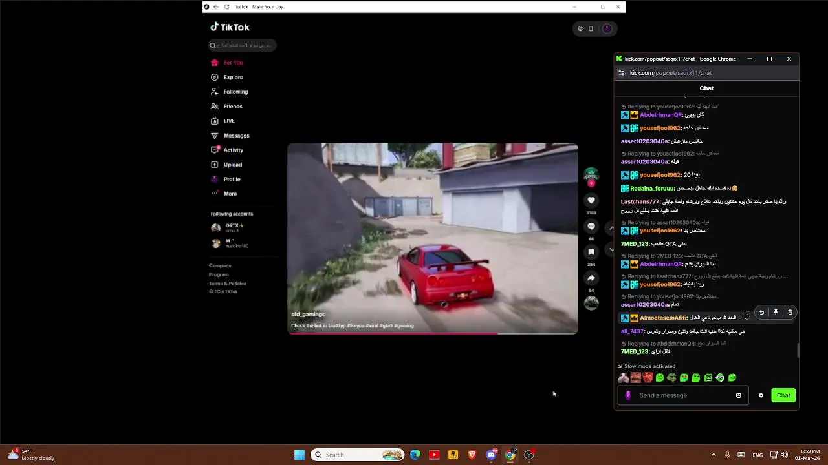Open the For You feed in TikTok
Screen dimensions: 828x465
click(x=227, y=63)
